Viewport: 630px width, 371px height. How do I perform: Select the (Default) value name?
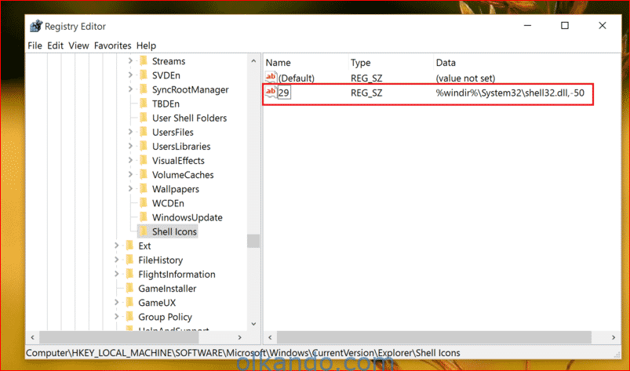pyautogui.click(x=297, y=78)
